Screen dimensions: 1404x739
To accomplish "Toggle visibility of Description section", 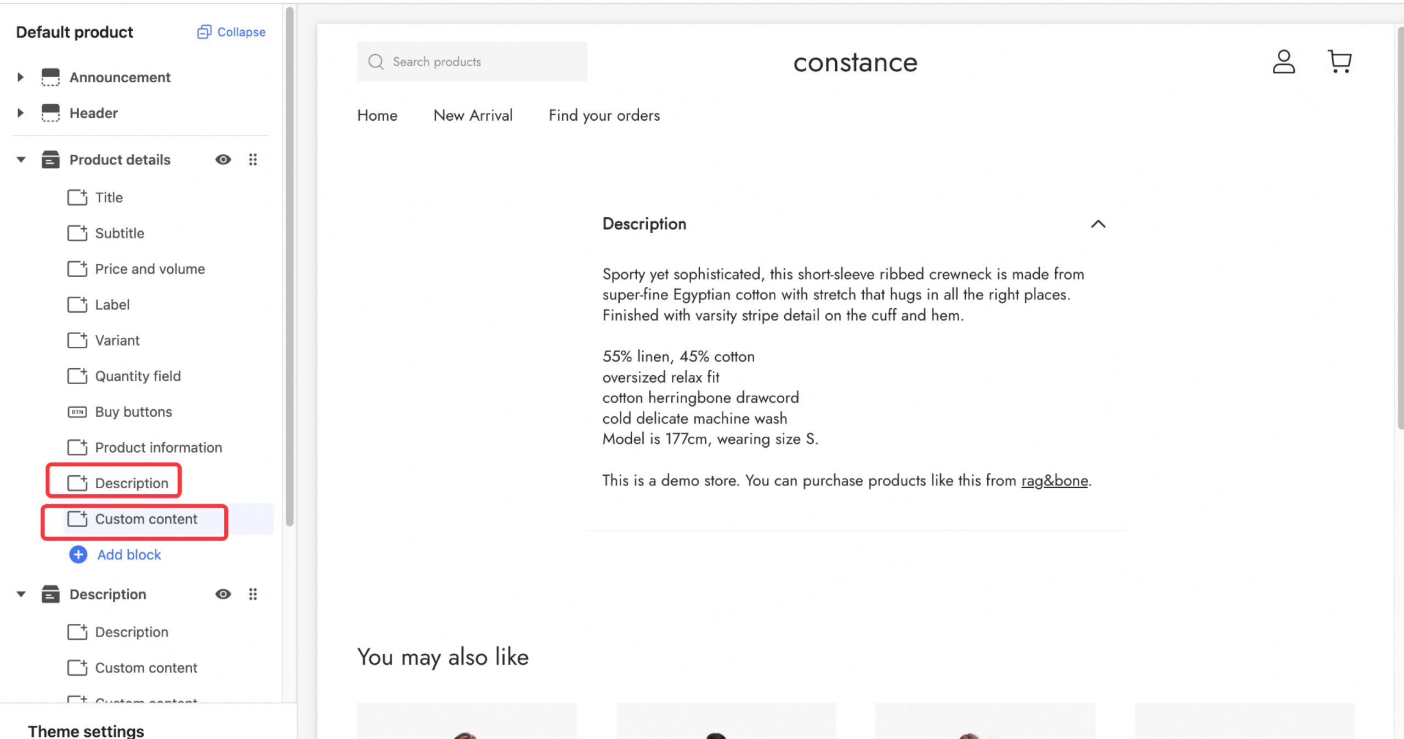I will click(x=223, y=594).
